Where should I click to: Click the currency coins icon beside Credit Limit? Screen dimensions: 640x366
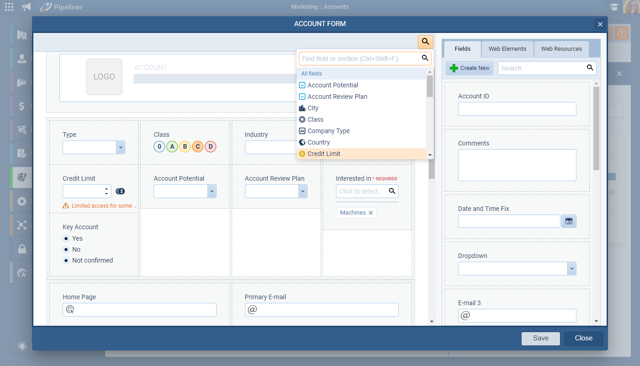(120, 191)
